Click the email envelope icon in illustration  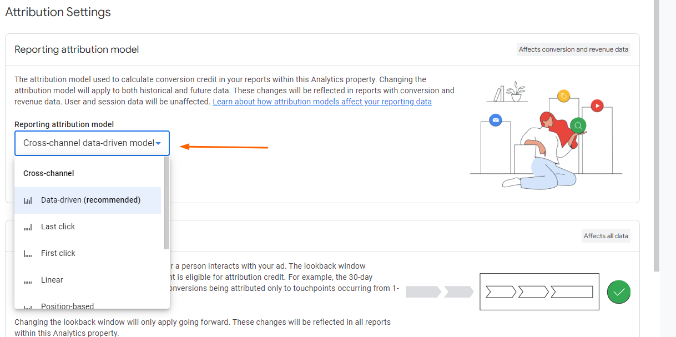pos(496,119)
